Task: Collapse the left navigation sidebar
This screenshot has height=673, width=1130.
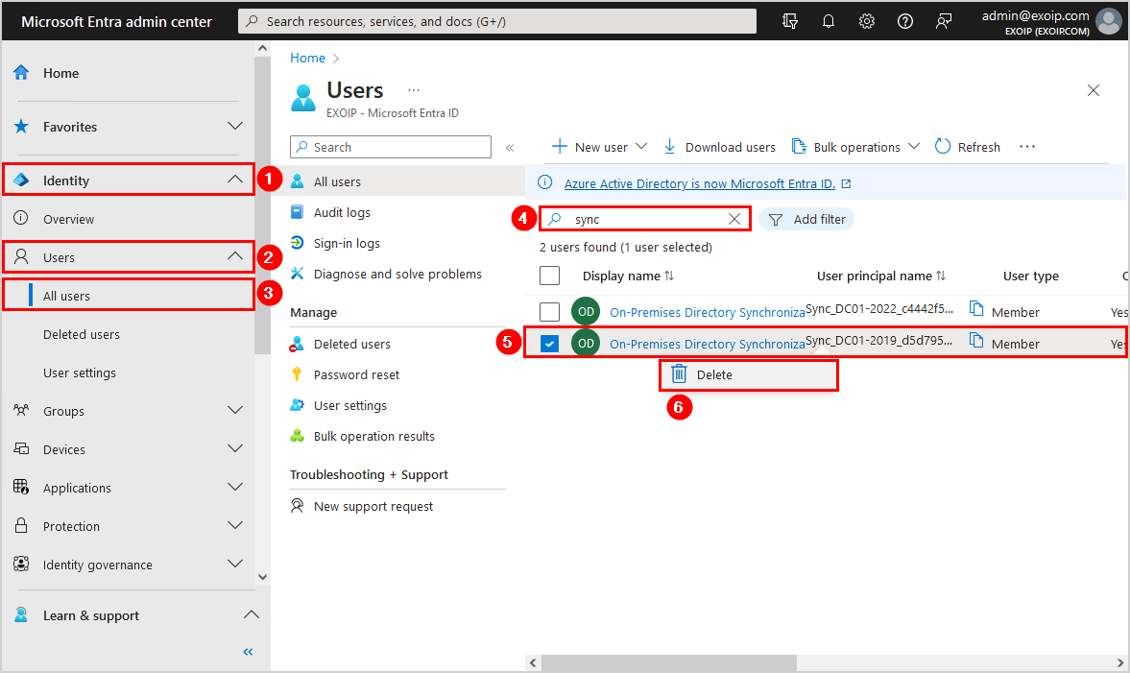Action: (248, 651)
